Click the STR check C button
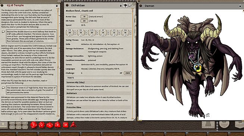The image size is (244, 136). click(x=75, y=31)
